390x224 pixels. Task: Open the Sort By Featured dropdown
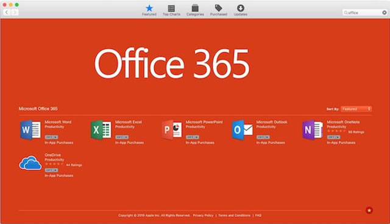356,109
